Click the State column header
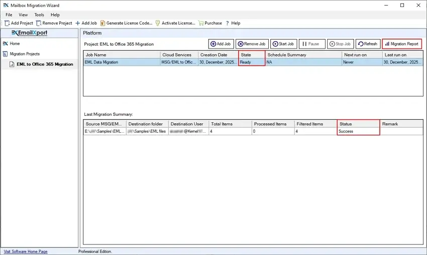 (x=252, y=55)
